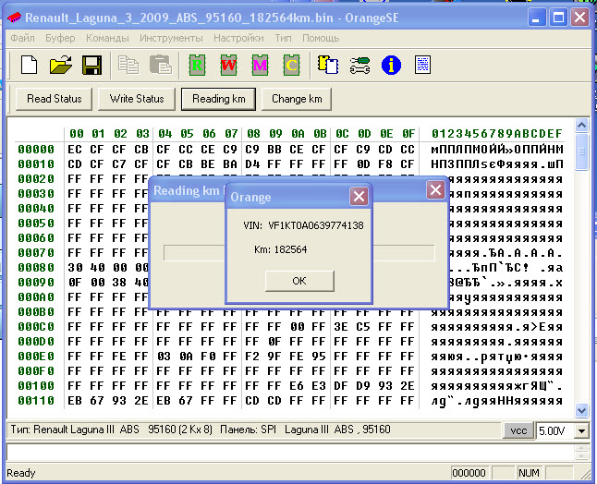Click the magenta M chip icon

[260, 65]
